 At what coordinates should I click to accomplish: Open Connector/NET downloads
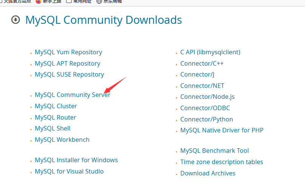point(202,86)
